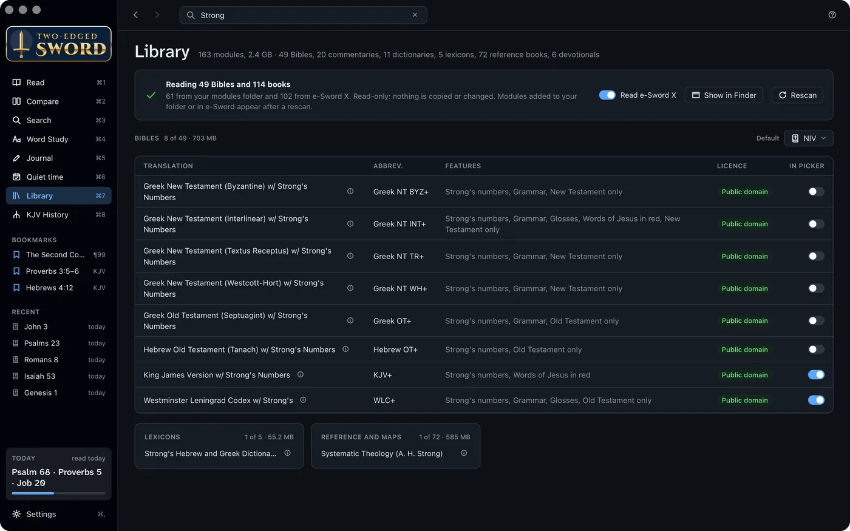Screen dimensions: 850x531
Task: Enable Greek NT BYZ+ in picker
Action: 816,192
